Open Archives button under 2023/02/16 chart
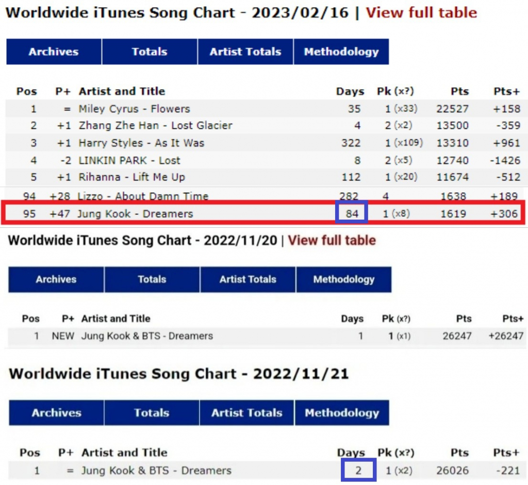Image resolution: width=528 pixels, height=485 pixels. pyautogui.click(x=54, y=52)
